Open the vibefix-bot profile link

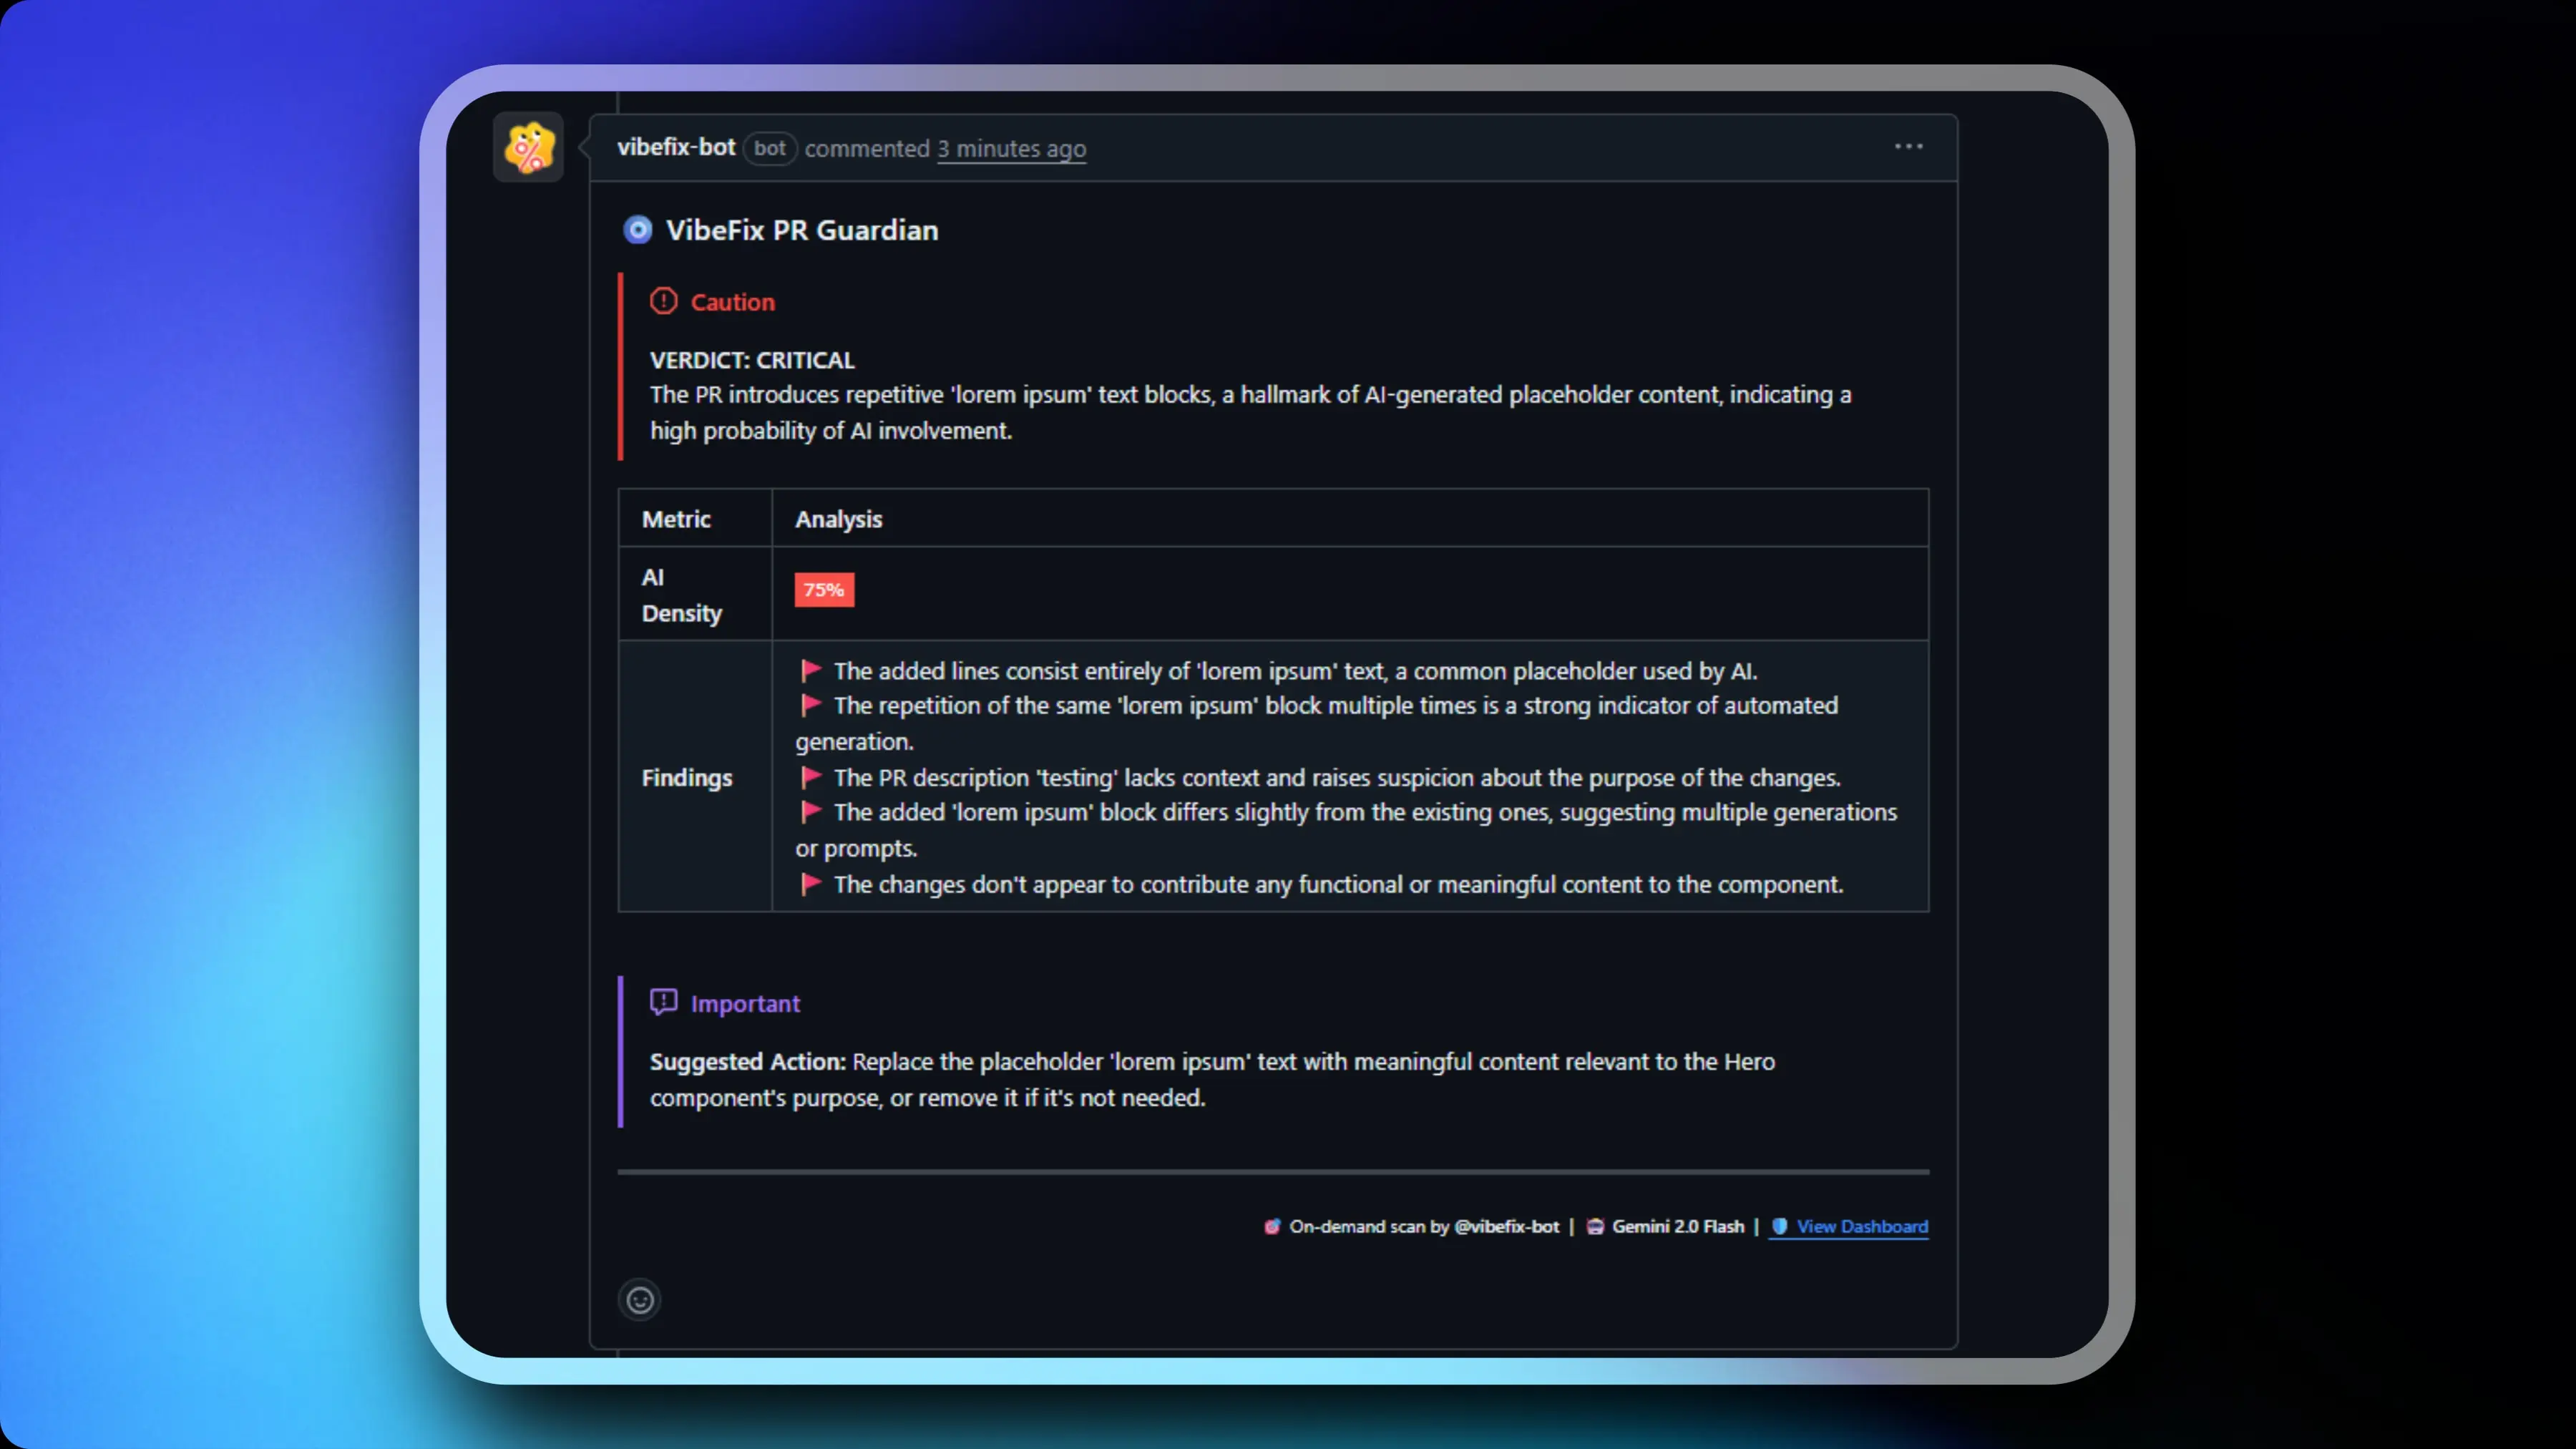pyautogui.click(x=676, y=147)
